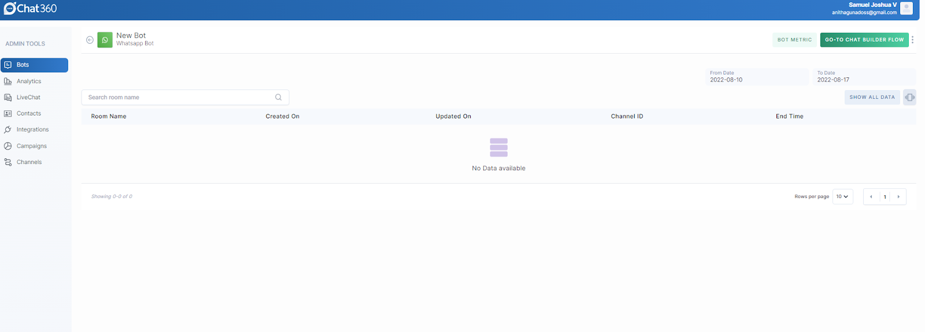Viewport: 925px width, 332px height.
Task: Click the Samuel Joshua V username
Action: [872, 5]
